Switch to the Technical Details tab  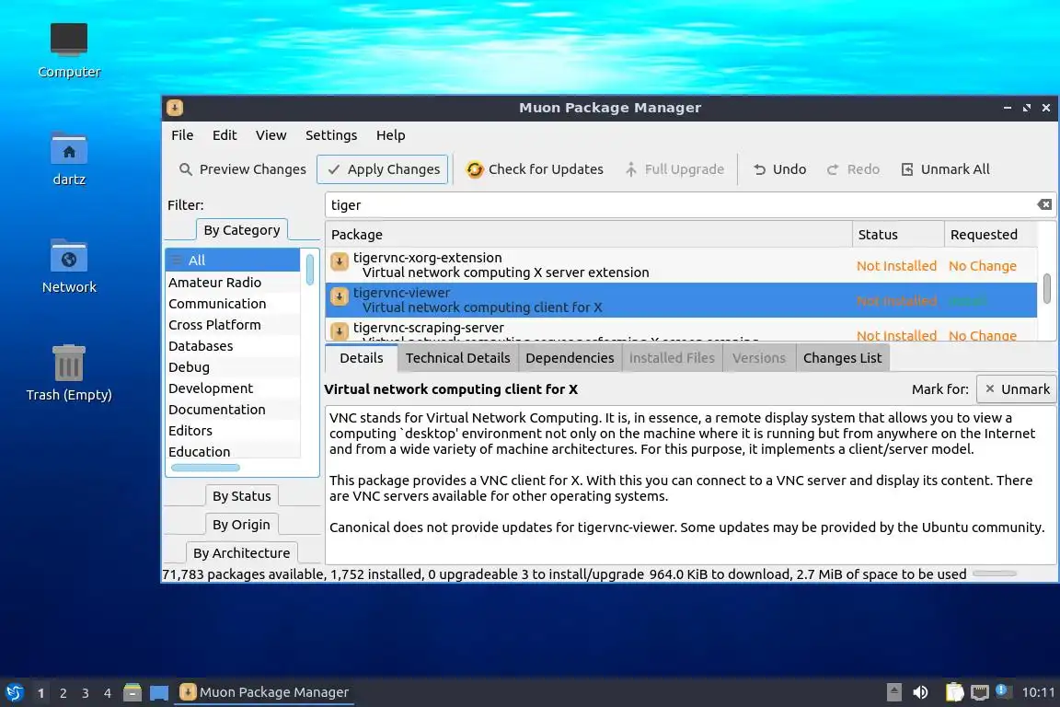click(x=457, y=358)
